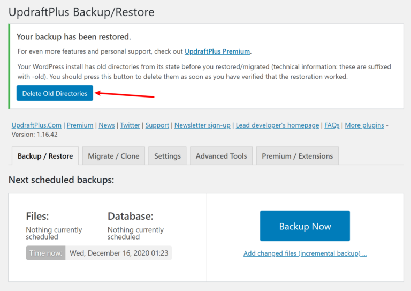Go to the Advanced Tools tab
Screen dimensions: 411x291
[x=221, y=156]
